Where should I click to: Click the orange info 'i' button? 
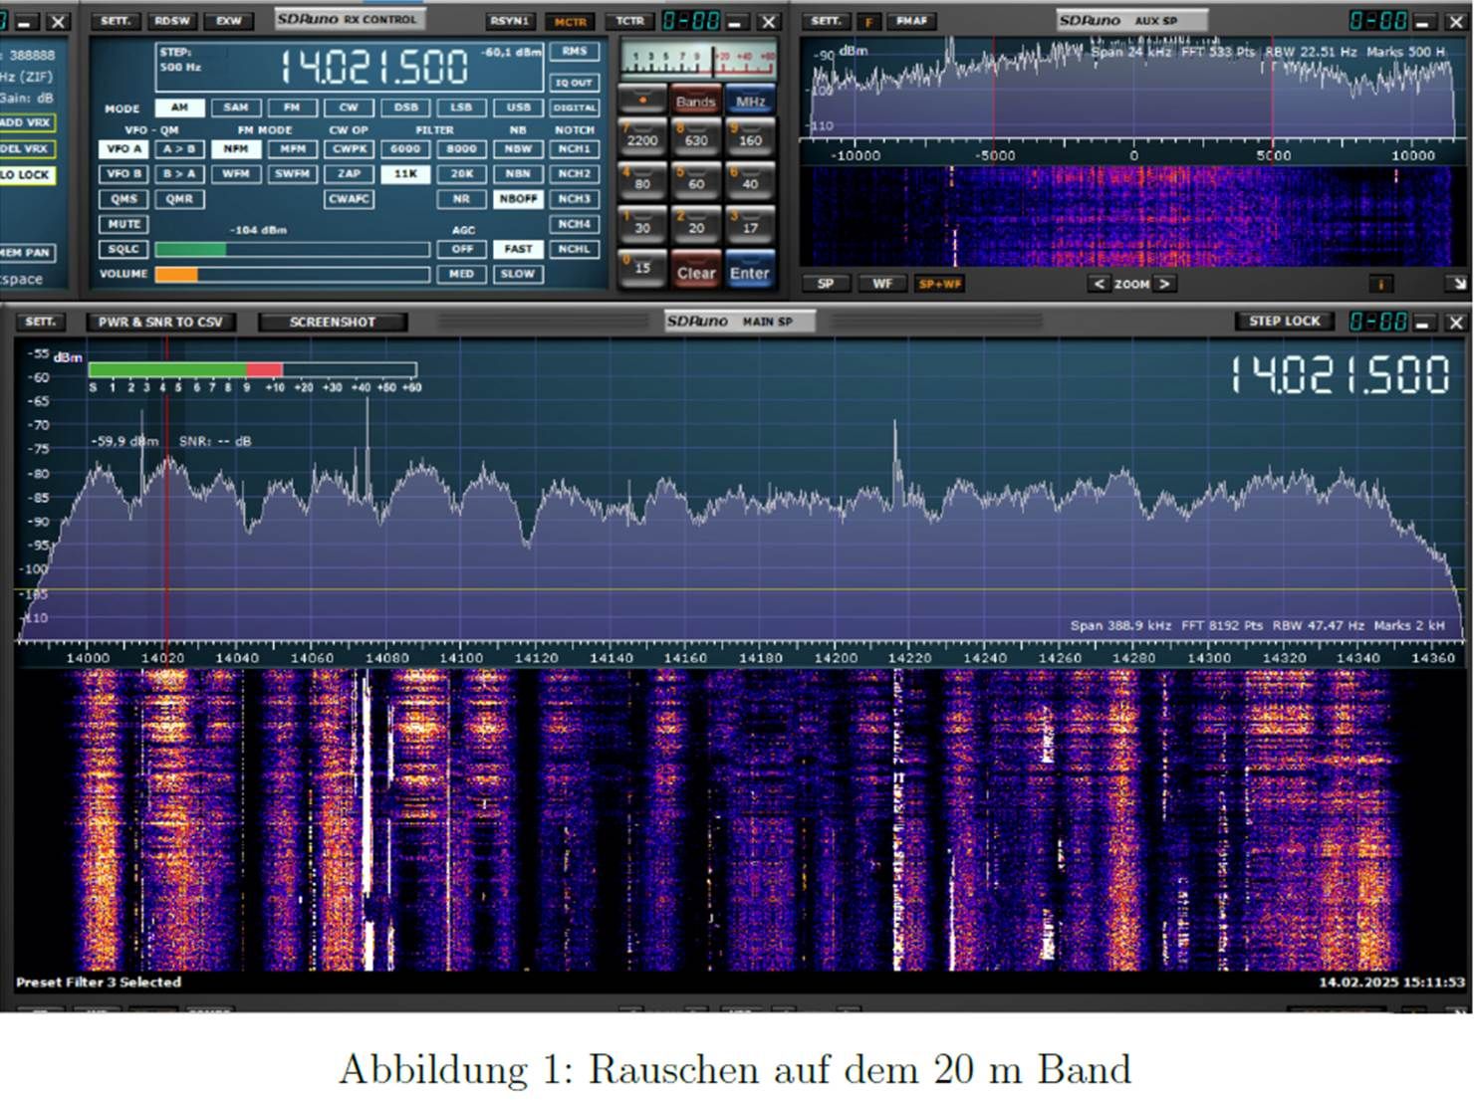tap(1380, 284)
